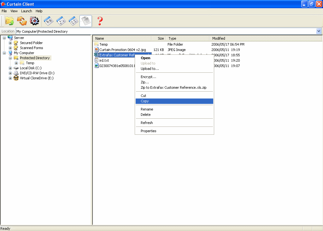Expand the Local Disk (C:) tree node
The height and width of the screenshot is (231, 323).
pyautogui.click(x=10, y=68)
